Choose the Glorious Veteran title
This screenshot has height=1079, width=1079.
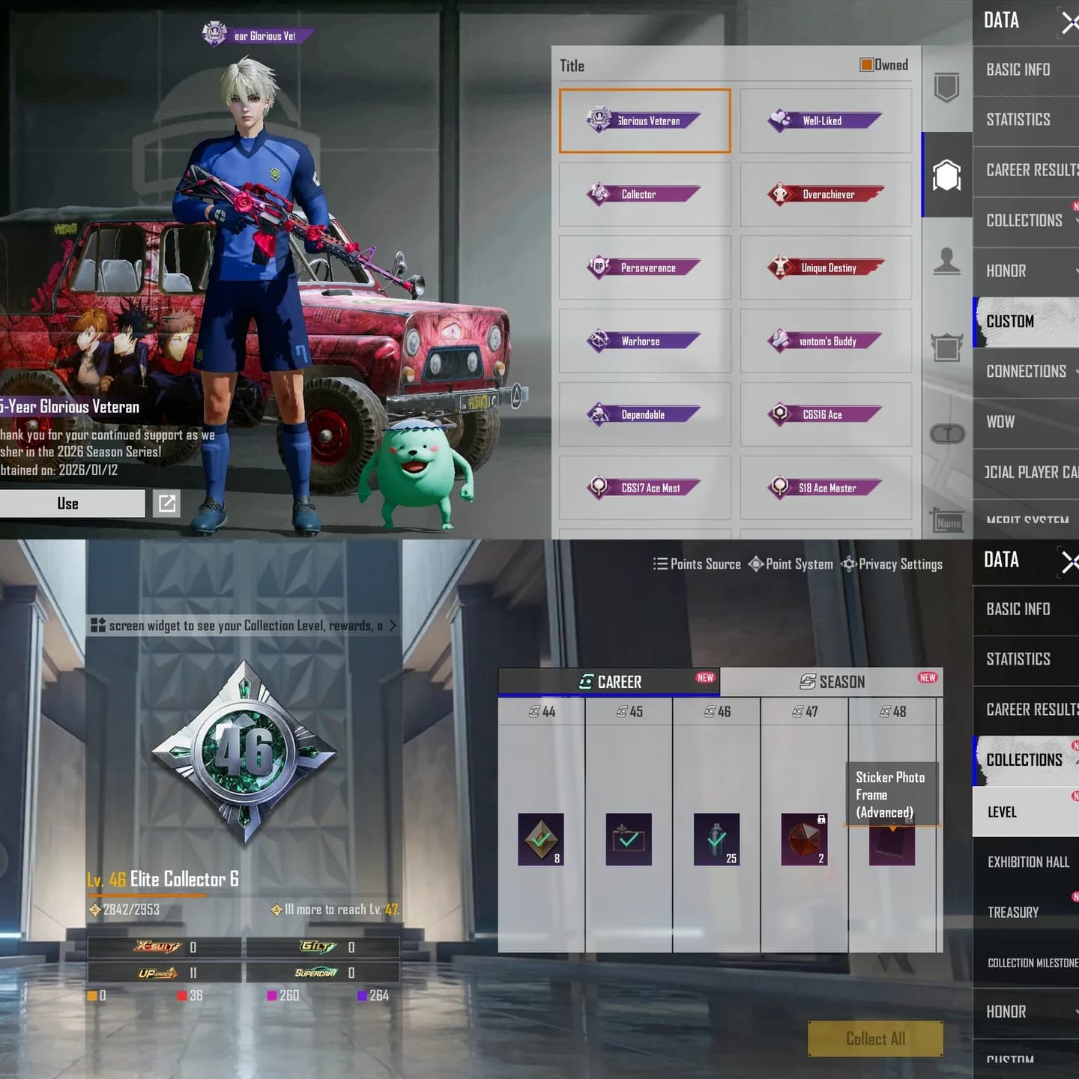pyautogui.click(x=644, y=121)
